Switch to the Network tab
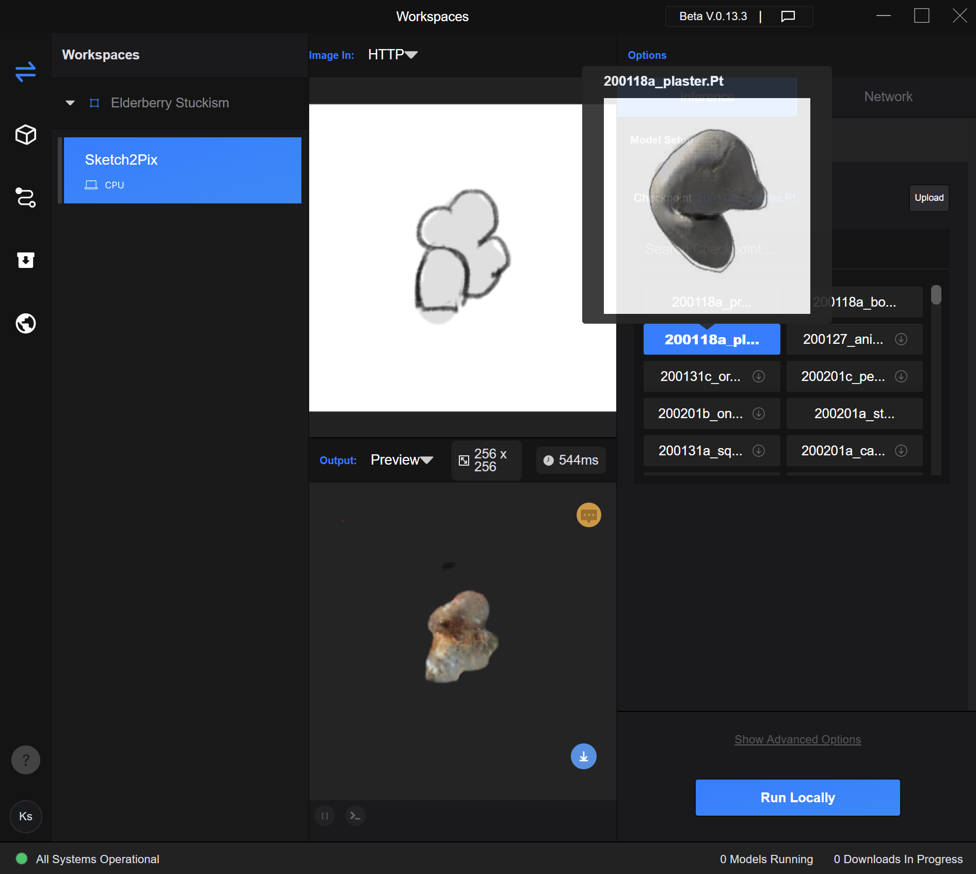Image resolution: width=976 pixels, height=874 pixels. (888, 97)
